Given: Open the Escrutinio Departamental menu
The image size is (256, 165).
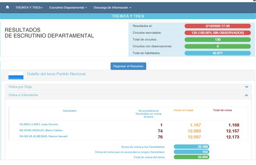Looking at the screenshot, I should tap(68, 7).
